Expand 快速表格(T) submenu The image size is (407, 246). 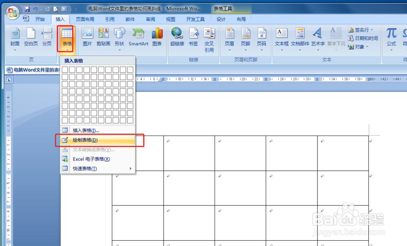[x=98, y=168]
